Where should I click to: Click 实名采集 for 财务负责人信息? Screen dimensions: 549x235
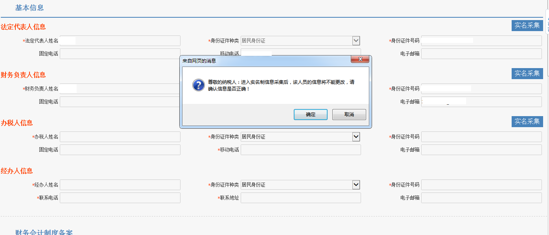(527, 73)
